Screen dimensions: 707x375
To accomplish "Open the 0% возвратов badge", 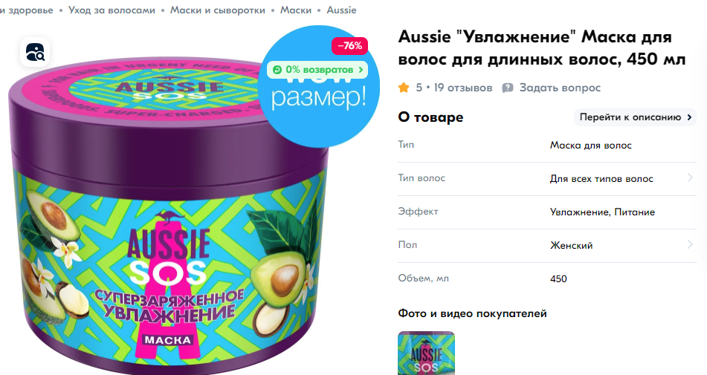I will pyautogui.click(x=317, y=70).
